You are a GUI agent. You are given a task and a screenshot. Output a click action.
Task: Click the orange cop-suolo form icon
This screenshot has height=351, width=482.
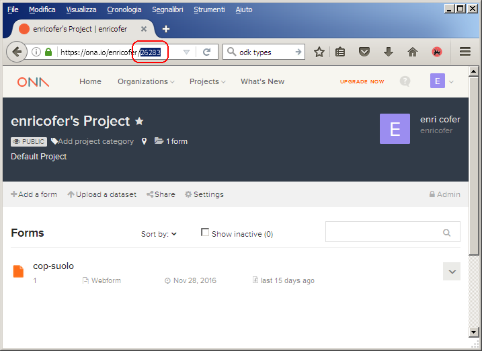[18, 272]
